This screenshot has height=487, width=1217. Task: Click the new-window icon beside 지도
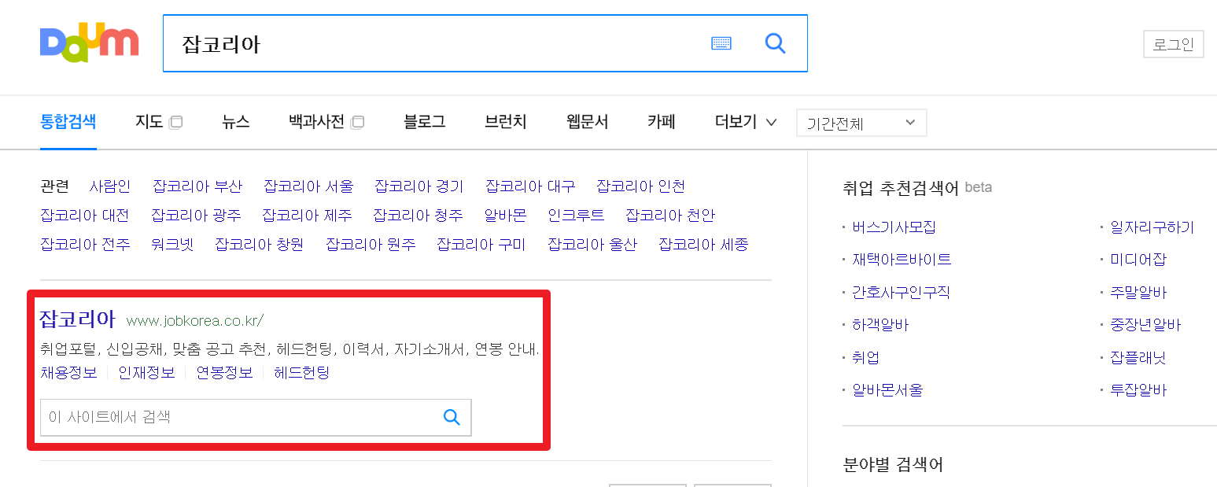[176, 123]
